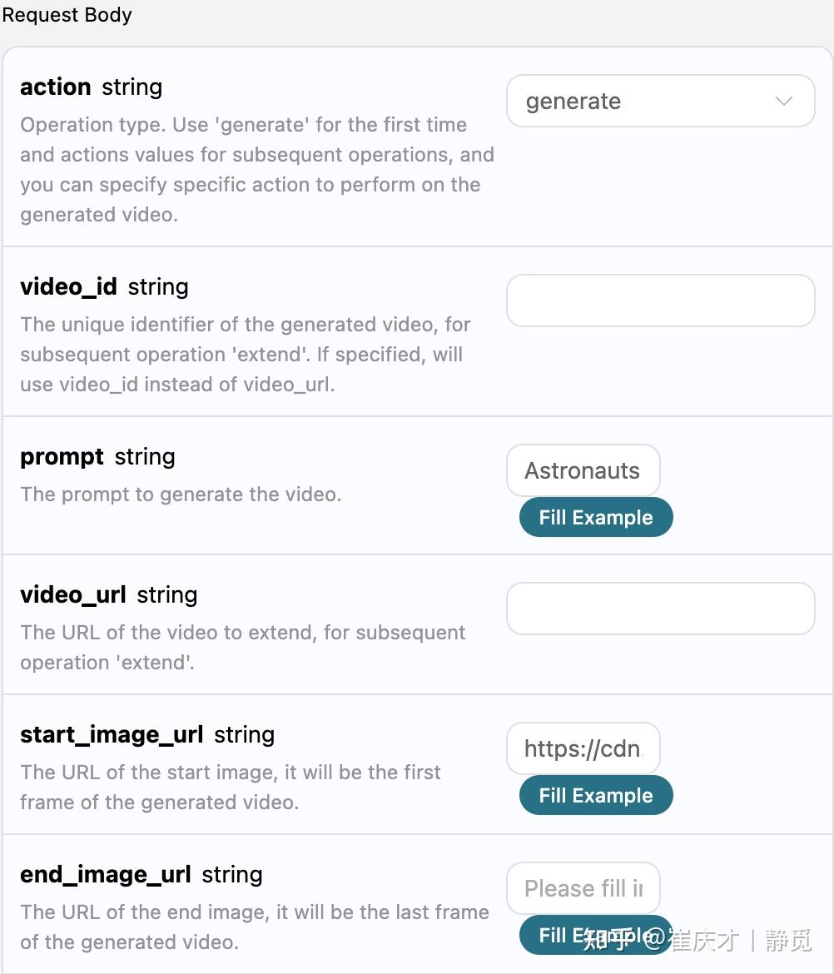This screenshot has width=834, height=974.
Task: Click the video_id parameter label
Action: coord(68,286)
